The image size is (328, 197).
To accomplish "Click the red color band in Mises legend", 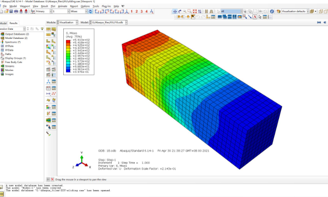I will coord(68,41).
